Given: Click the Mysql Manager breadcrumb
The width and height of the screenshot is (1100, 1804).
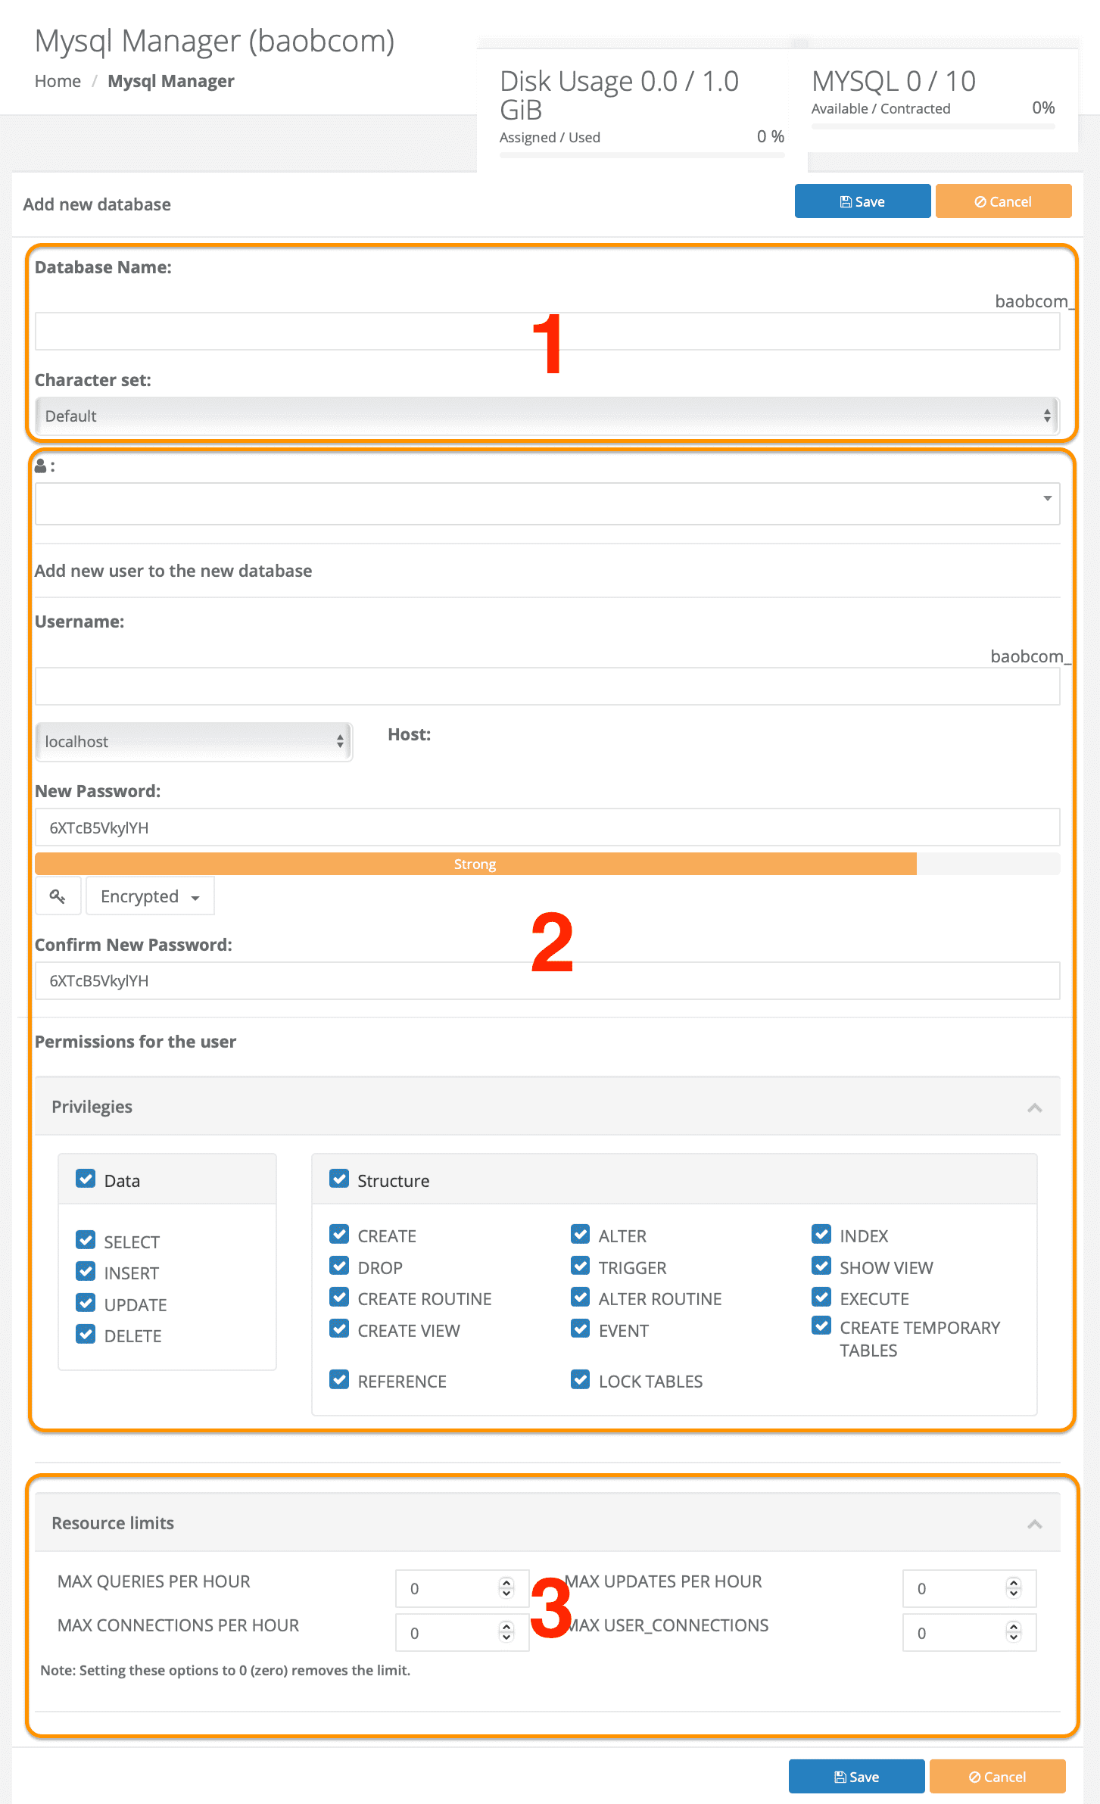Looking at the screenshot, I should (x=171, y=81).
